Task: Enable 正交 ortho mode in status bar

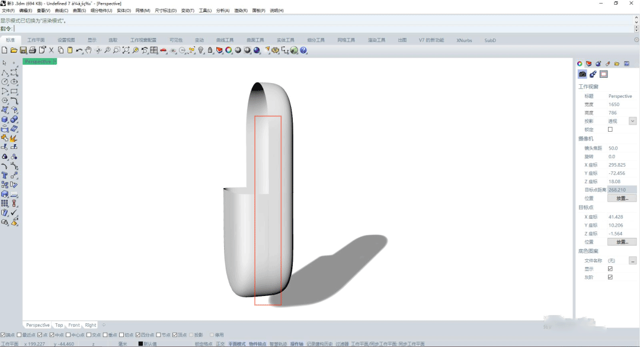Action: click(x=219, y=343)
